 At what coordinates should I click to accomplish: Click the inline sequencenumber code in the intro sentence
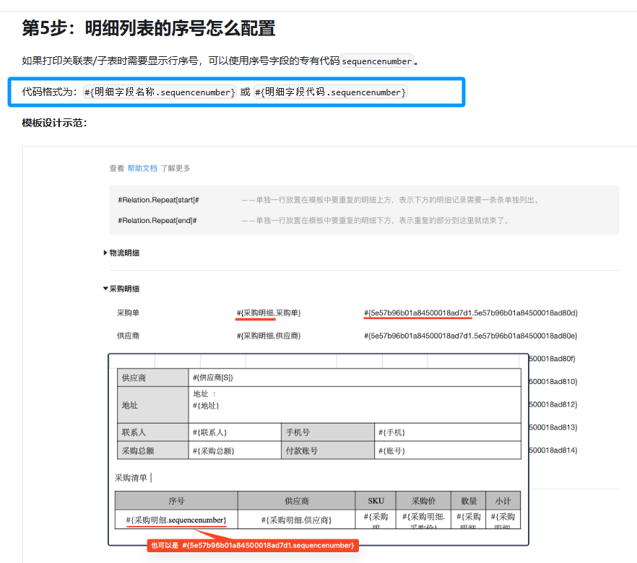tap(377, 61)
